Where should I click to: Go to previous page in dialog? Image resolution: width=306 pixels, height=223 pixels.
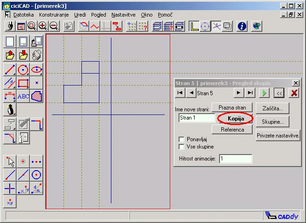click(x=191, y=93)
